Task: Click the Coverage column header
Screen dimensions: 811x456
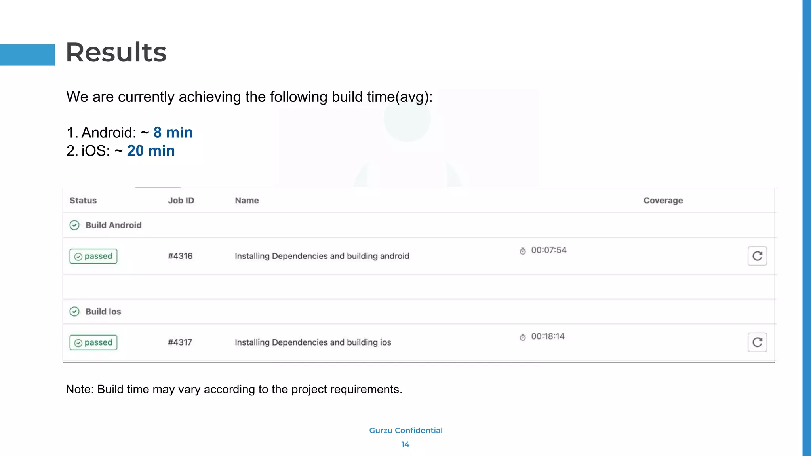Action: (x=663, y=201)
